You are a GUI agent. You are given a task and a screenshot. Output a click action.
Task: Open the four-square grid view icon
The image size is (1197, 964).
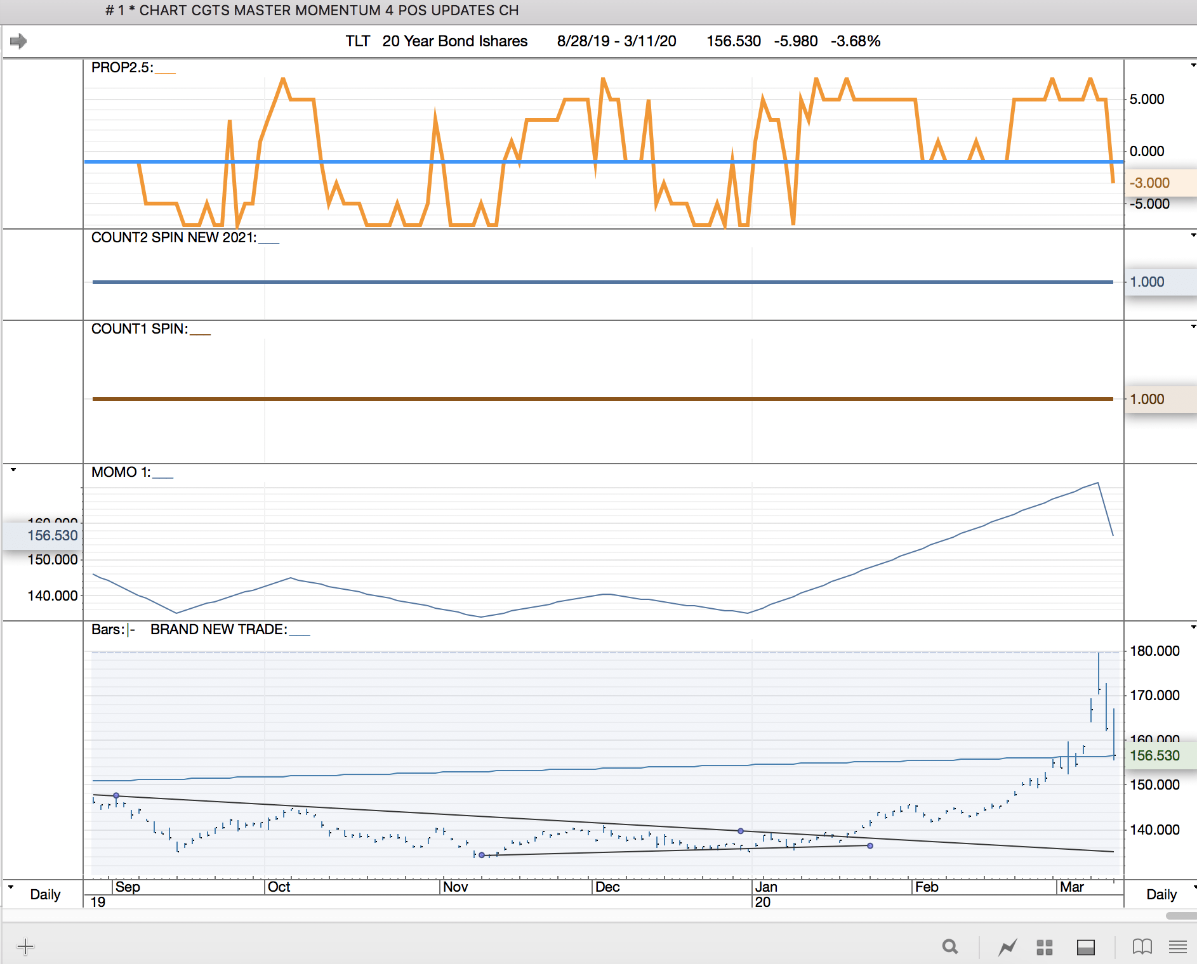click(x=1044, y=947)
